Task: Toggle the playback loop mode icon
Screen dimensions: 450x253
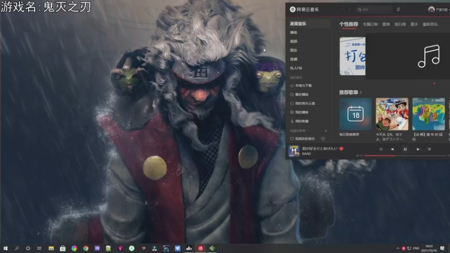Action: coord(381,149)
